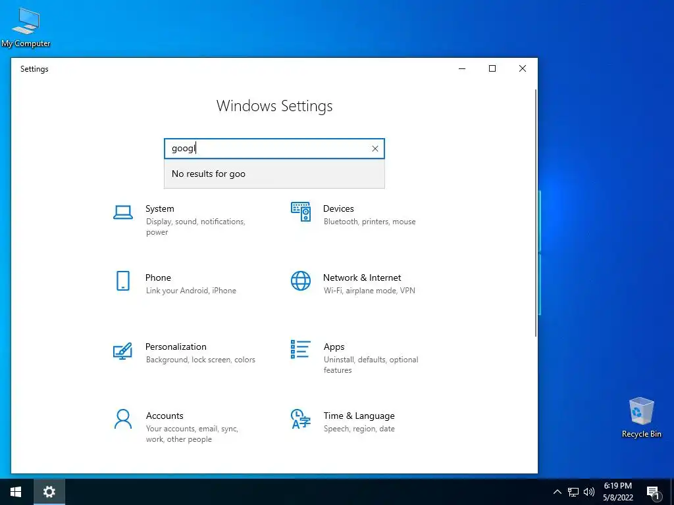This screenshot has height=505, width=674.
Task: Open the Personalization label
Action: (x=176, y=347)
